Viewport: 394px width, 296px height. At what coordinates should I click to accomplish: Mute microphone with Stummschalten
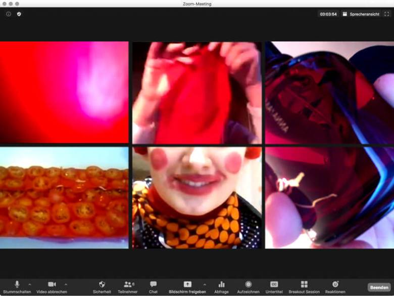(x=17, y=287)
